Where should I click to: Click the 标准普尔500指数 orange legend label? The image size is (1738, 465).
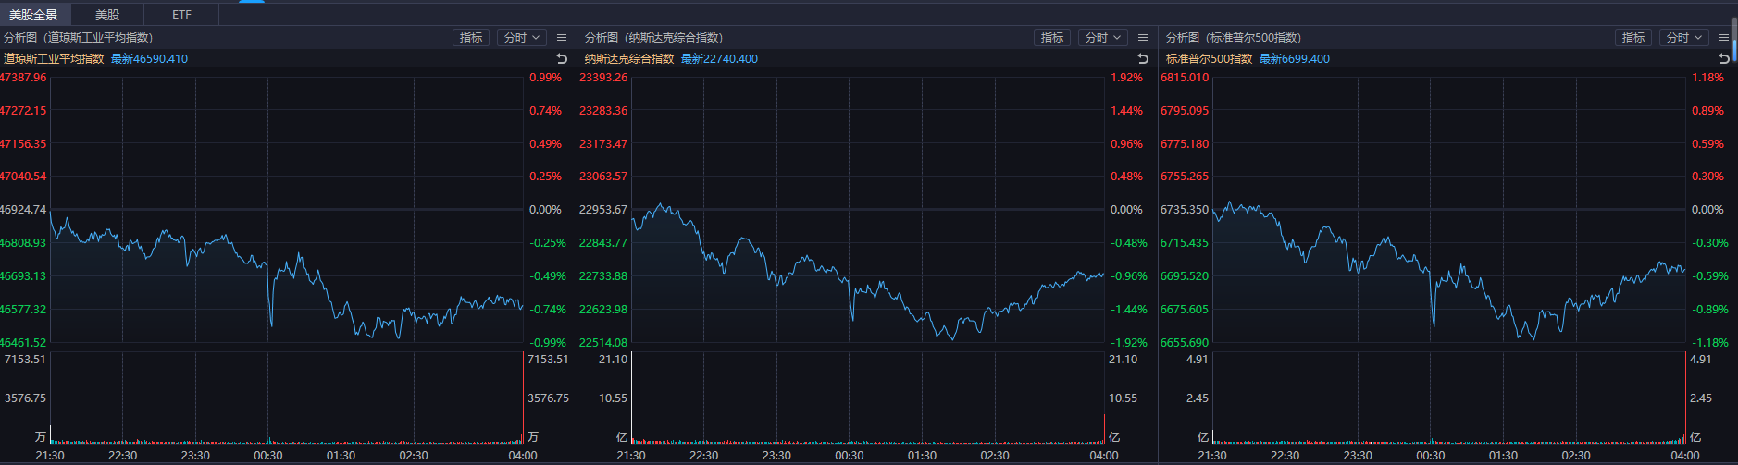pos(1209,58)
